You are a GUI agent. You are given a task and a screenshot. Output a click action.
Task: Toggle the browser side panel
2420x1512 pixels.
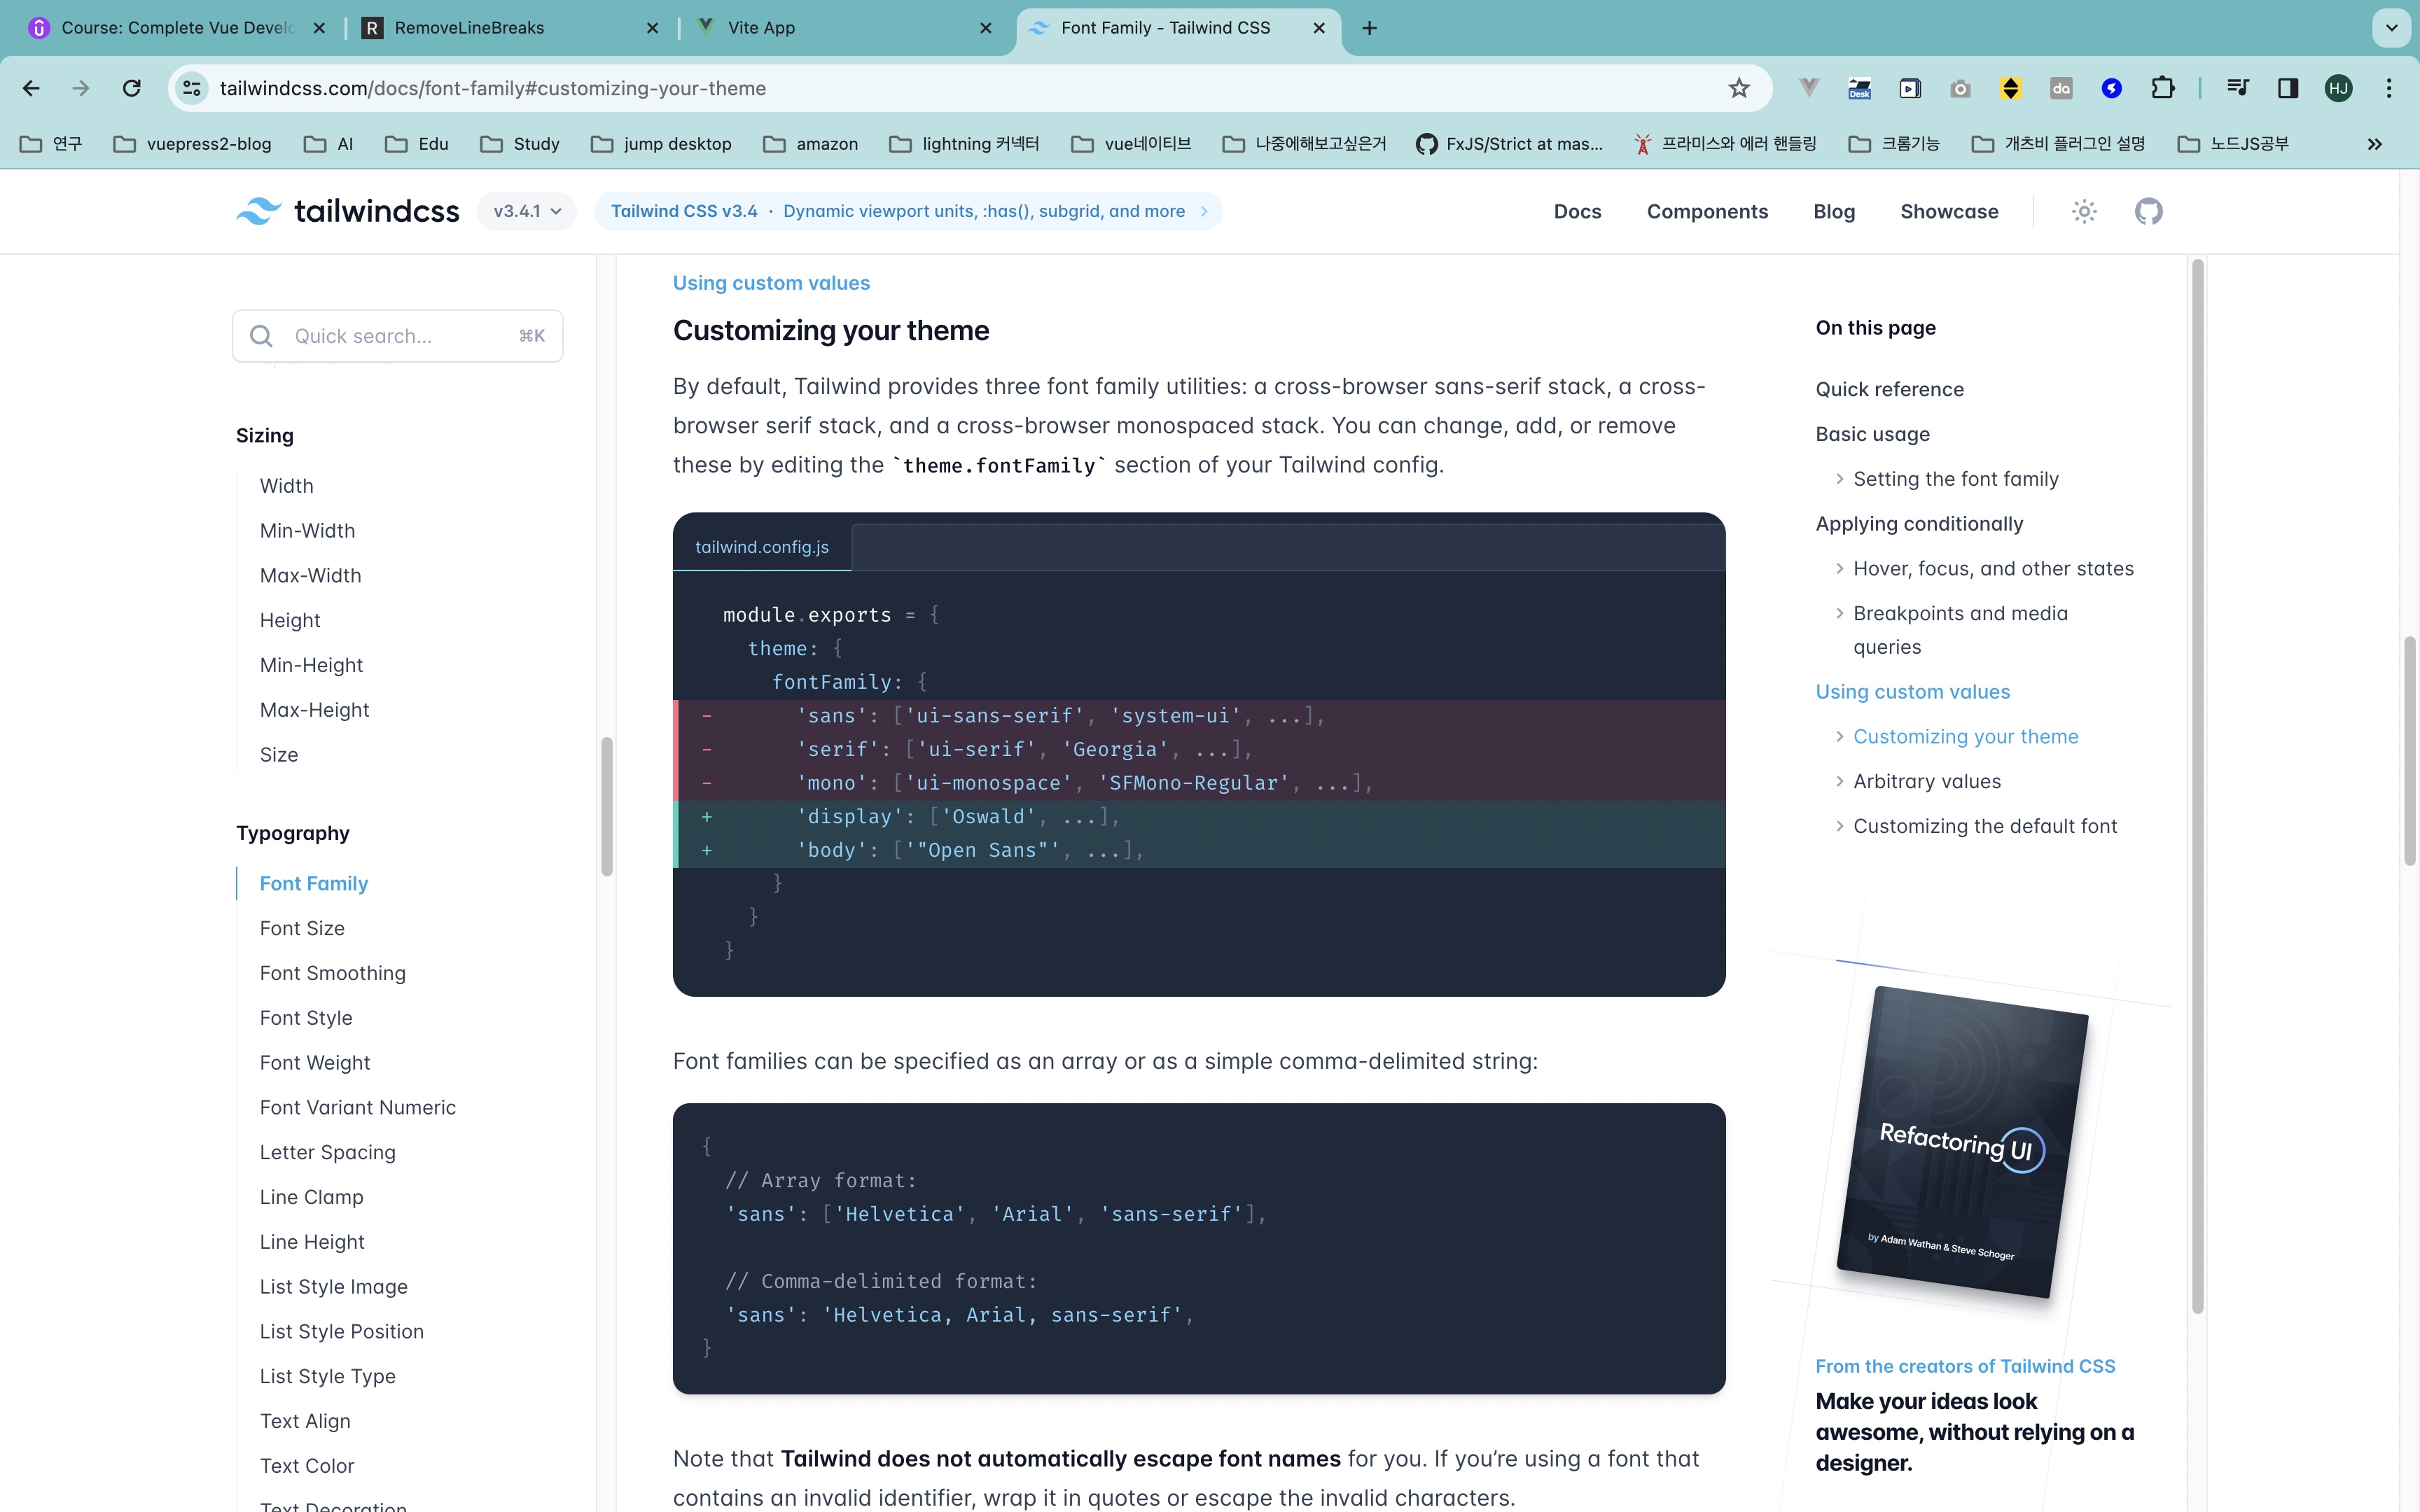[2287, 88]
